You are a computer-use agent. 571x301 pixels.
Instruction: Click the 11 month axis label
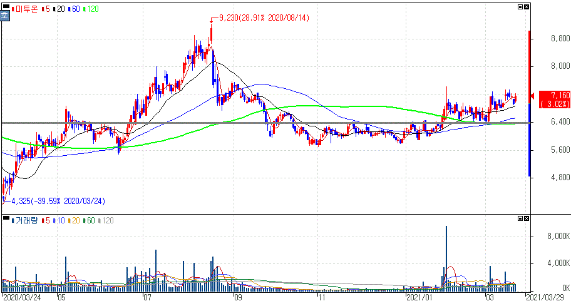321,297
